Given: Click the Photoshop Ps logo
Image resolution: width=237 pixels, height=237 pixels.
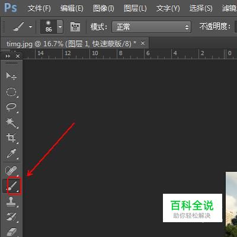Looking at the screenshot, I should (11, 8).
